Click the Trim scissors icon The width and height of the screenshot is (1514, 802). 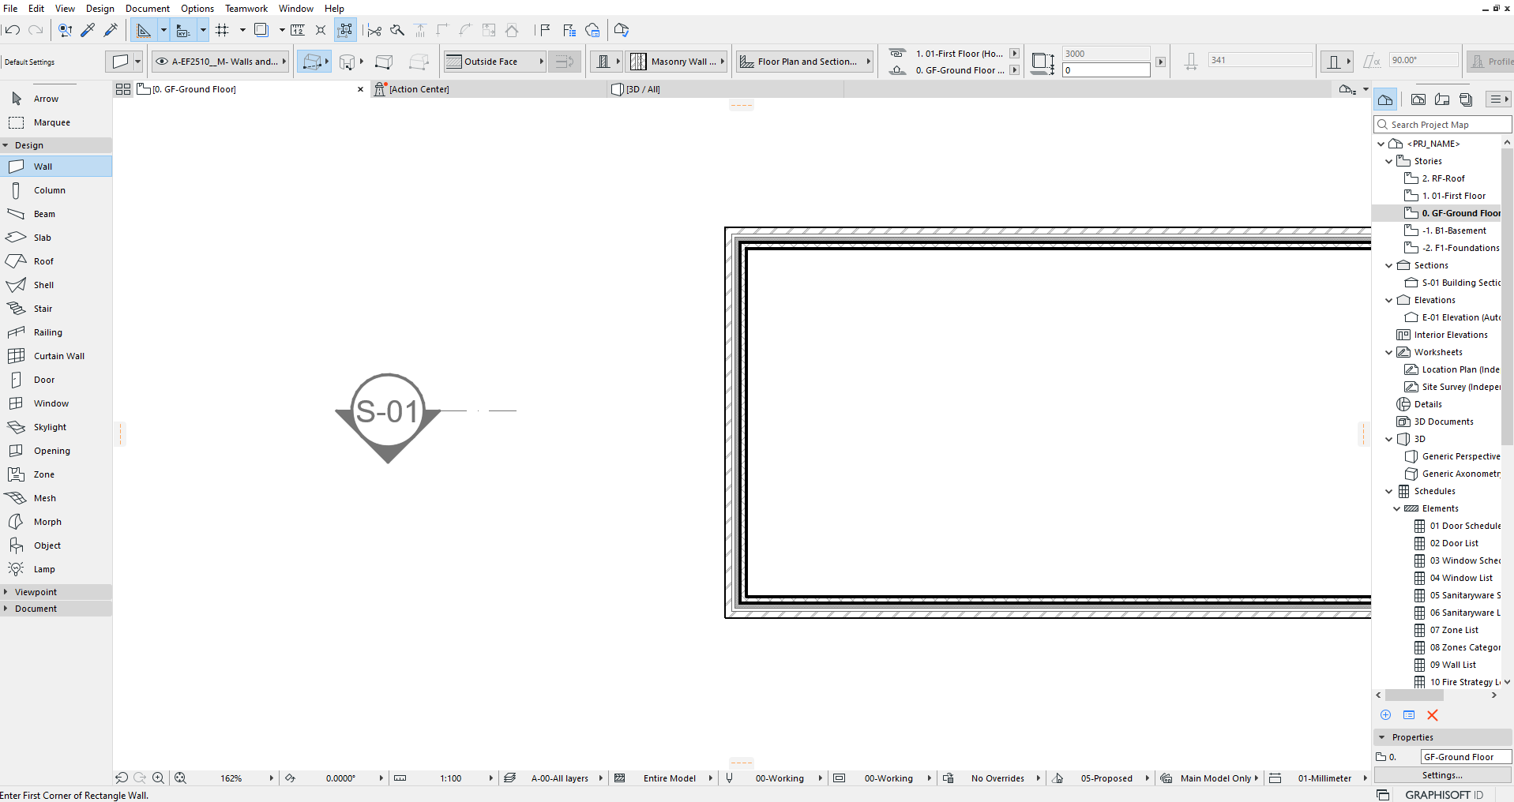click(374, 30)
